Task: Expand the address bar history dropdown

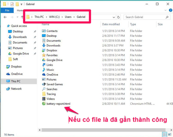Action: coord(114,17)
